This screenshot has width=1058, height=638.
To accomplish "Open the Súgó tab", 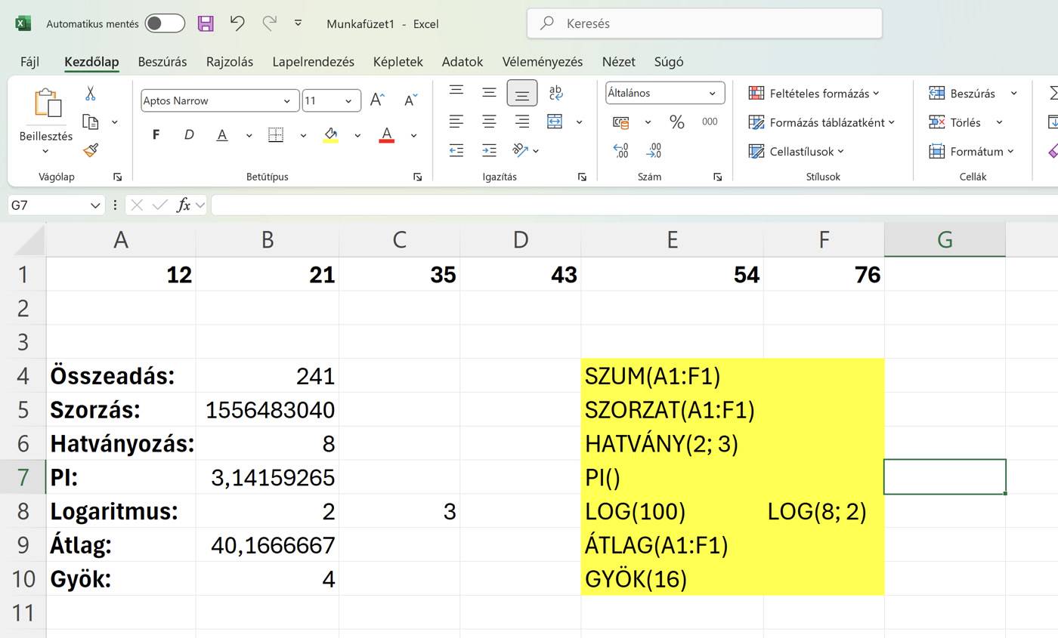I will pos(668,62).
